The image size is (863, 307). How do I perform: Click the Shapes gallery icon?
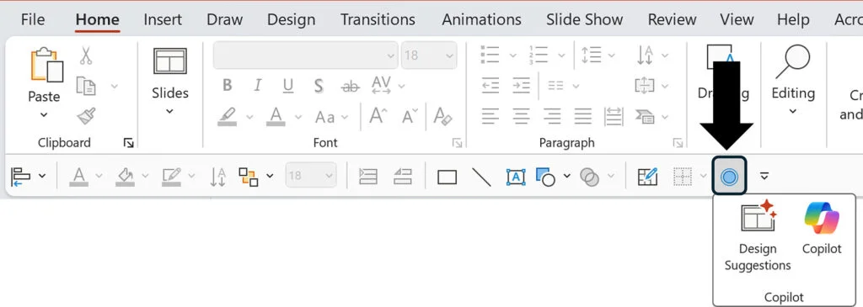(x=545, y=177)
